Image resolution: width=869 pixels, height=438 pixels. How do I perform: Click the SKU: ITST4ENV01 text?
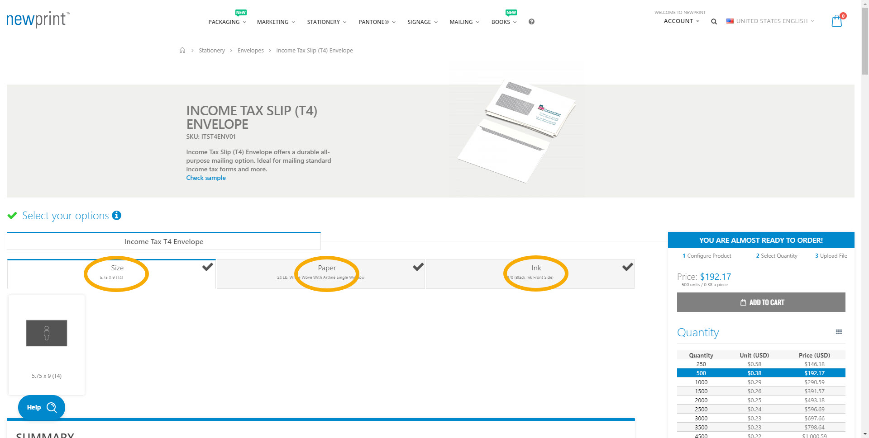pyautogui.click(x=211, y=137)
